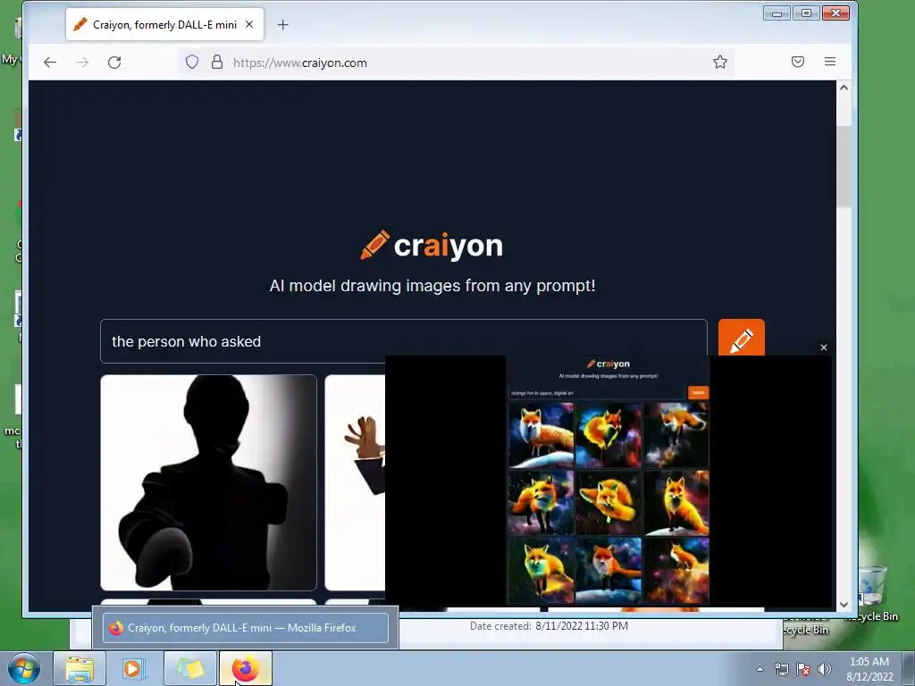Close the Craiyon tab
915x686 pixels.
point(249,24)
